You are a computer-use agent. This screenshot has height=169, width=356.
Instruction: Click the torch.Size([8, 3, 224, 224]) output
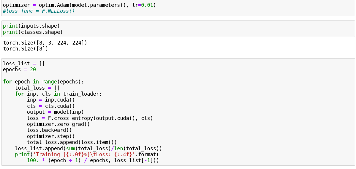(x=45, y=43)
